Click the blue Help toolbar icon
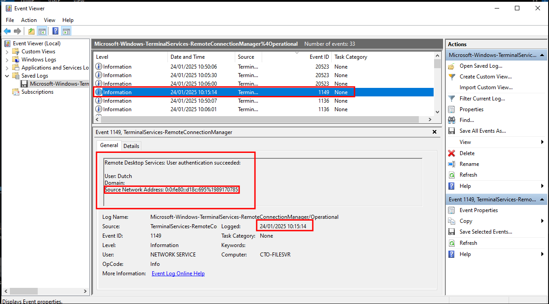 pyautogui.click(x=56, y=31)
